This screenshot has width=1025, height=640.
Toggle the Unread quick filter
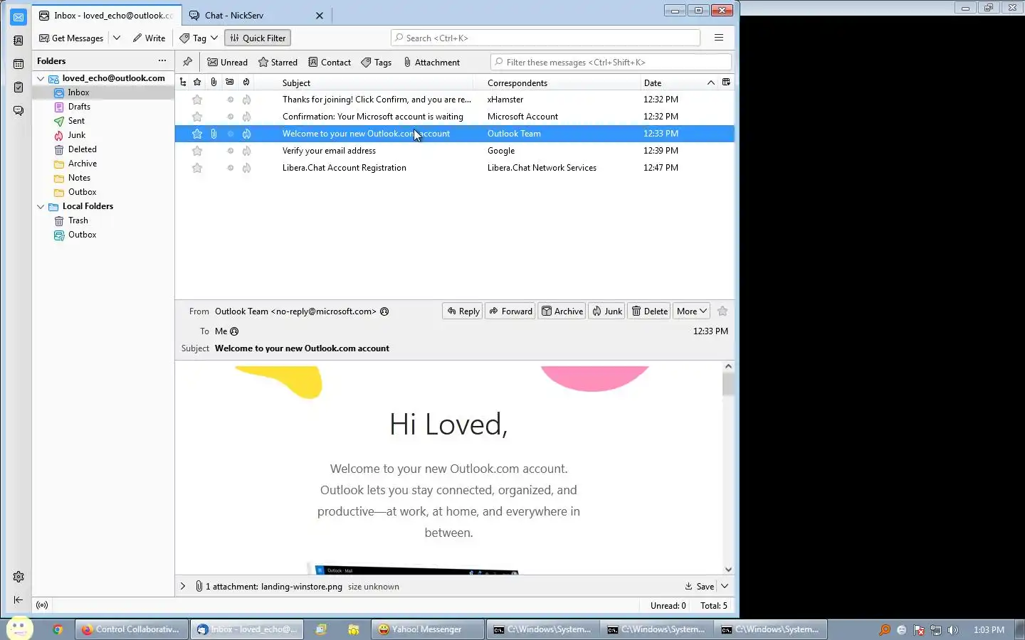(227, 63)
